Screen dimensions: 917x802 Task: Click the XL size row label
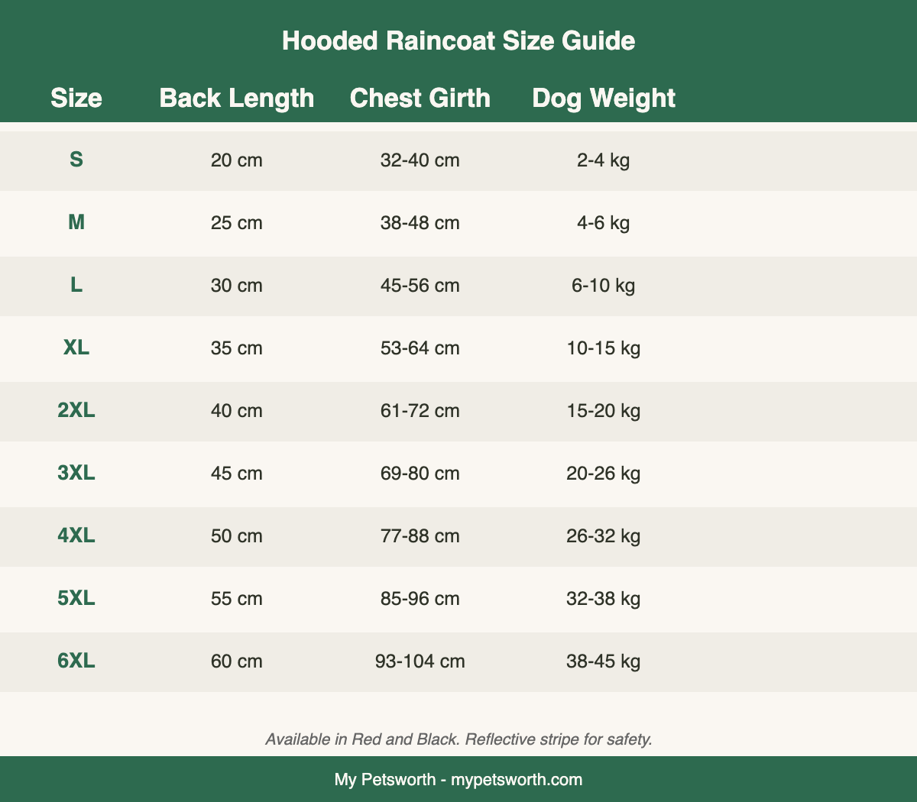[x=76, y=348]
